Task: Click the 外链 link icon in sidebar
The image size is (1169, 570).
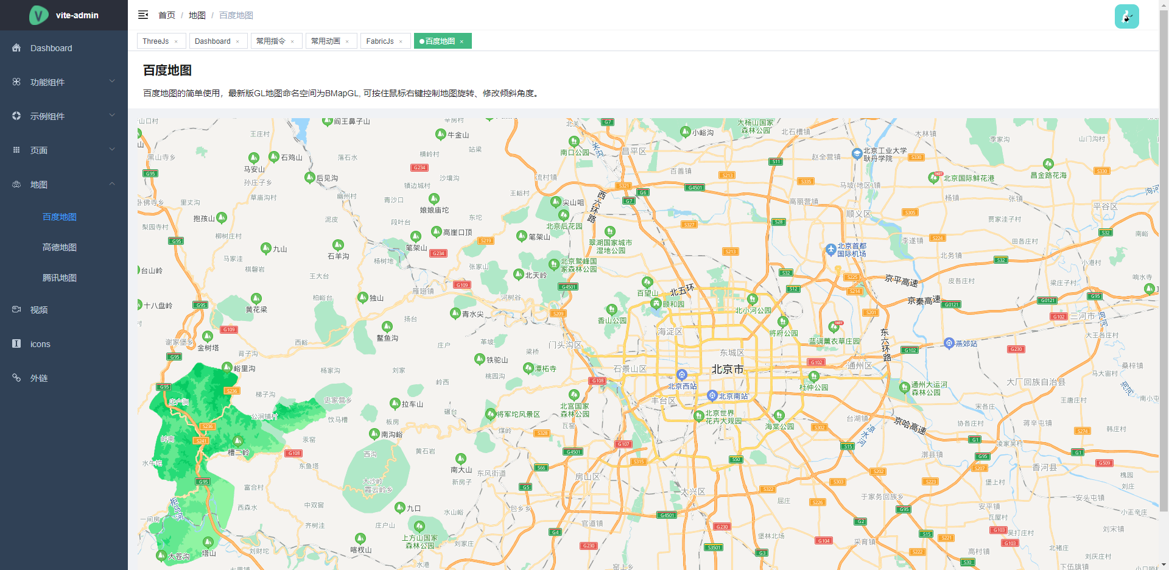Action: click(x=16, y=378)
